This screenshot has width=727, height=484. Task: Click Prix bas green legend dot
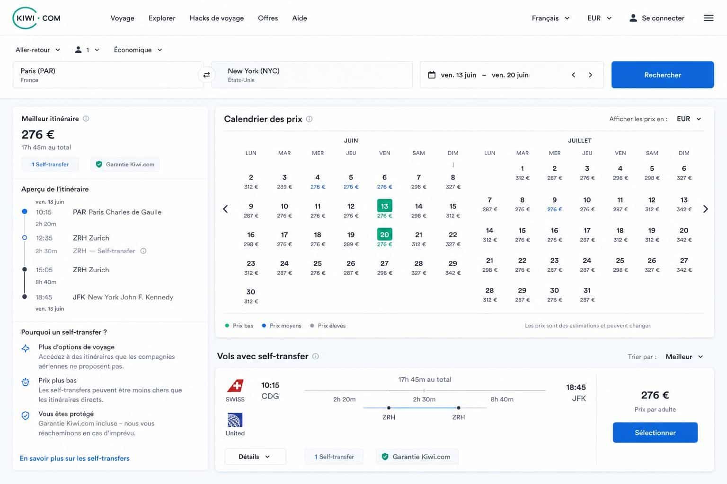coord(227,326)
